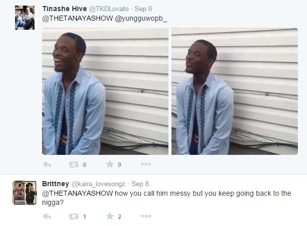Screen dimensions: 307x226
Task: Open the @TKDLovato handle
Action: tap(109, 9)
